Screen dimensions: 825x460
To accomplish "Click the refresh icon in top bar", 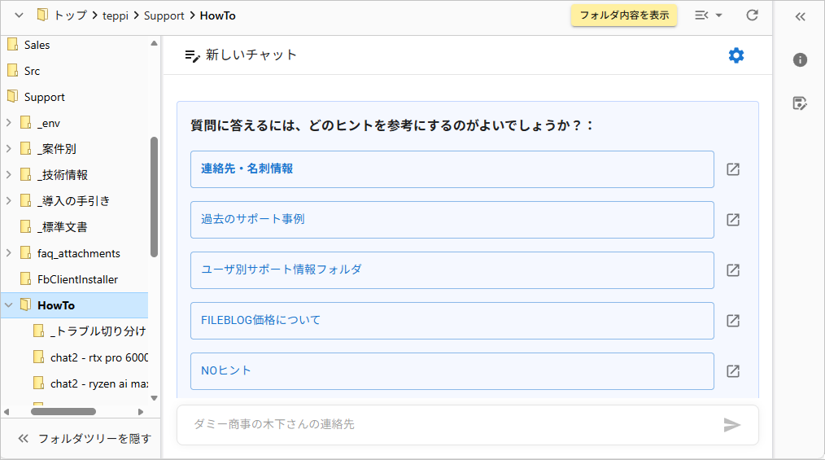I will pos(752,15).
